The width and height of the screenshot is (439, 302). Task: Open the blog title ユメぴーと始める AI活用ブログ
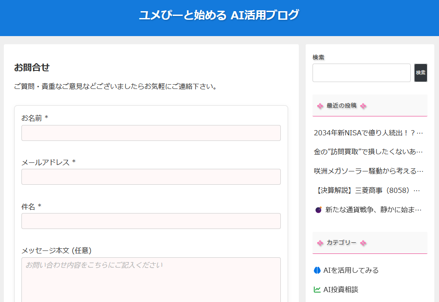click(x=219, y=15)
